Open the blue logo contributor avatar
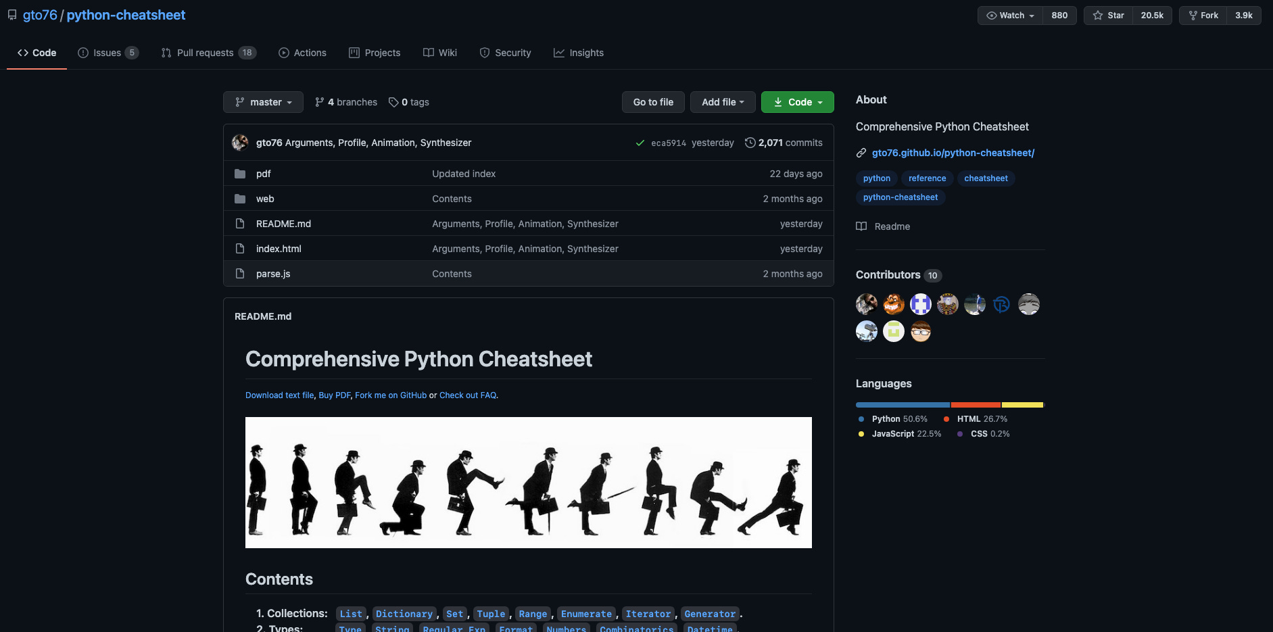 [1002, 304]
